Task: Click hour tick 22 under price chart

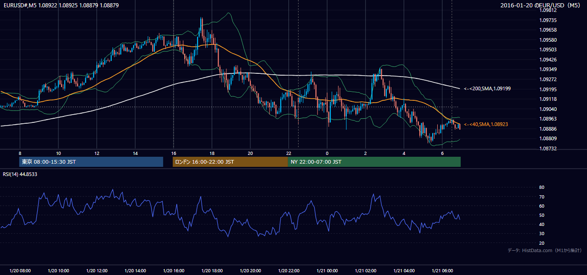Action: tap(289, 153)
